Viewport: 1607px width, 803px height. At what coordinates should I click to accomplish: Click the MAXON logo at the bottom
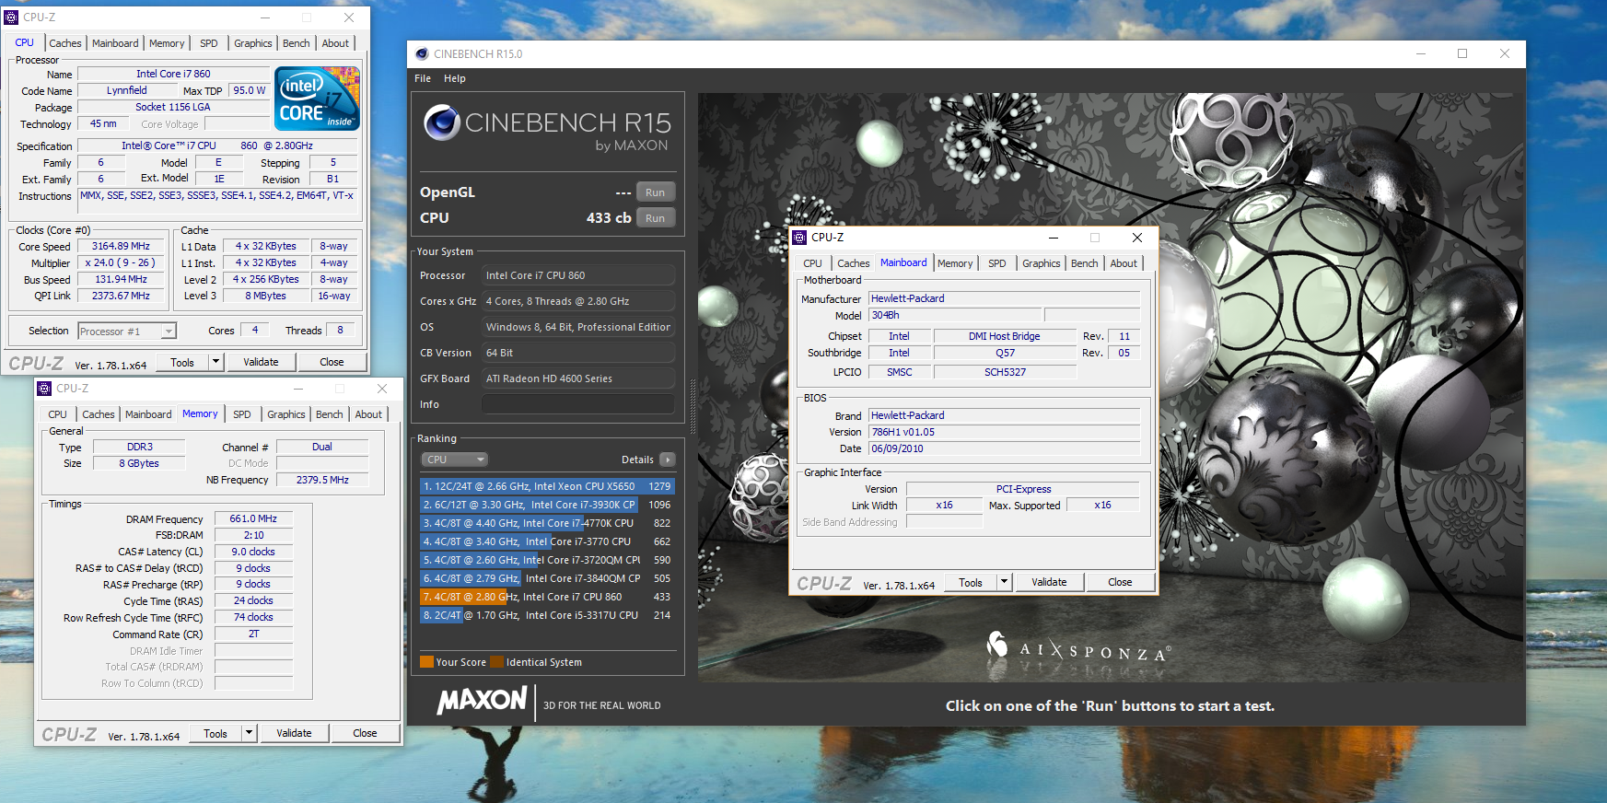click(482, 701)
